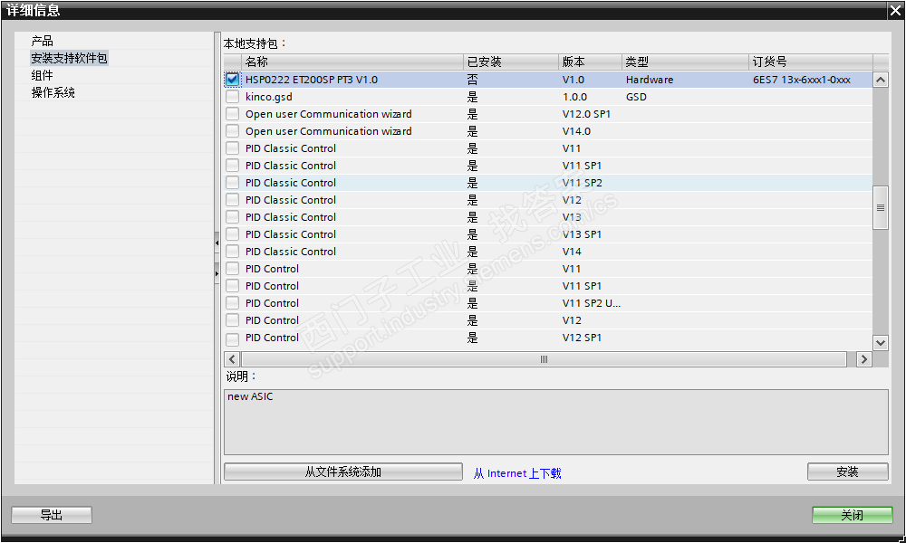This screenshot has height=543, width=906.
Task: Open the 产品 section
Action: point(43,41)
